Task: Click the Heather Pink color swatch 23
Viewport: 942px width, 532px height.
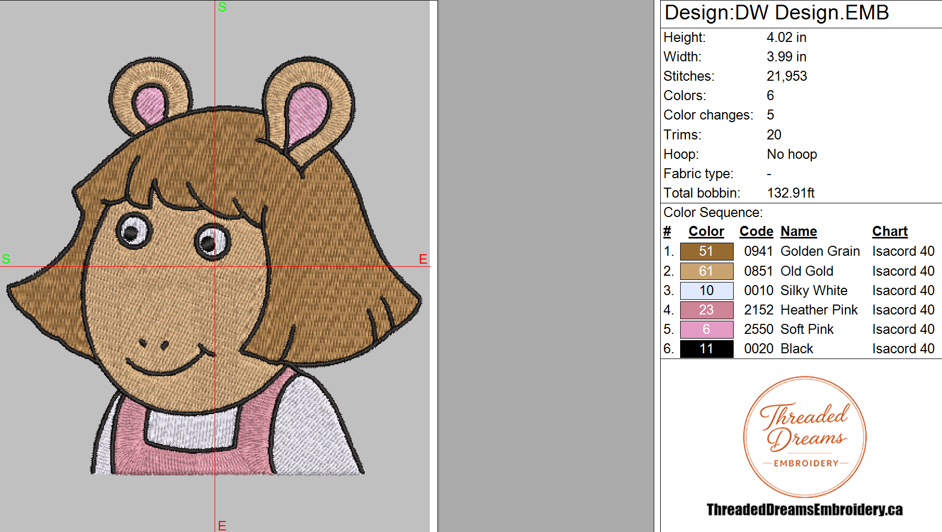Action: tap(706, 310)
